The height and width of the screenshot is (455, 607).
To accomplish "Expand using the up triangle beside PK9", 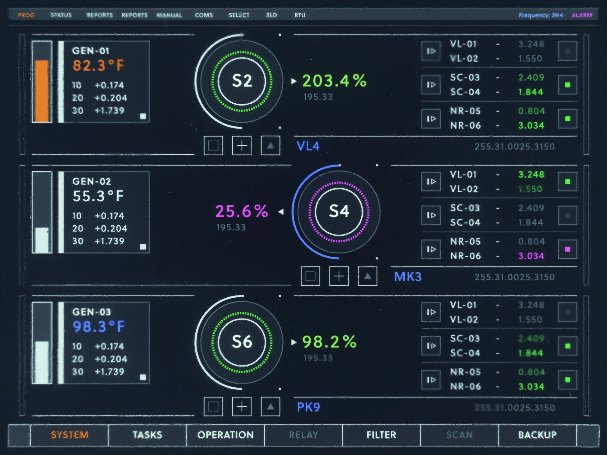I will (270, 407).
